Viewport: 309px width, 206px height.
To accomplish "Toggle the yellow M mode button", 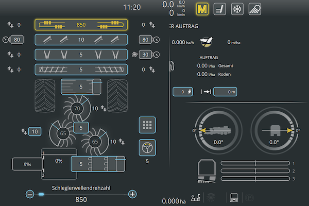I will pos(201,9).
